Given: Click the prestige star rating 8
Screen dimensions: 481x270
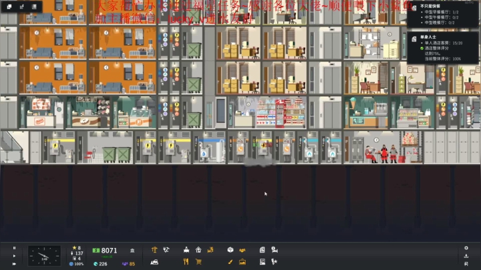Looking at the screenshot, I should 76,248.
